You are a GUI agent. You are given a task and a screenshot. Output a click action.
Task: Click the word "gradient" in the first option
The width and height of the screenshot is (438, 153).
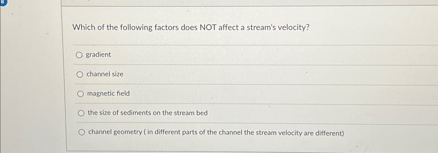(99, 55)
